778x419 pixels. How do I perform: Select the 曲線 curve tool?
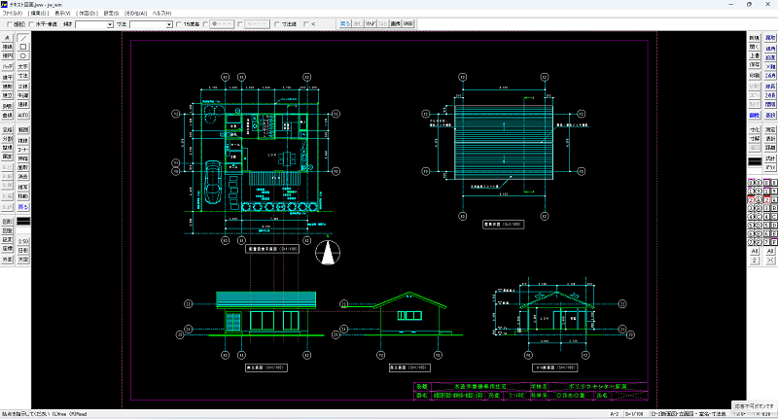tap(7, 115)
